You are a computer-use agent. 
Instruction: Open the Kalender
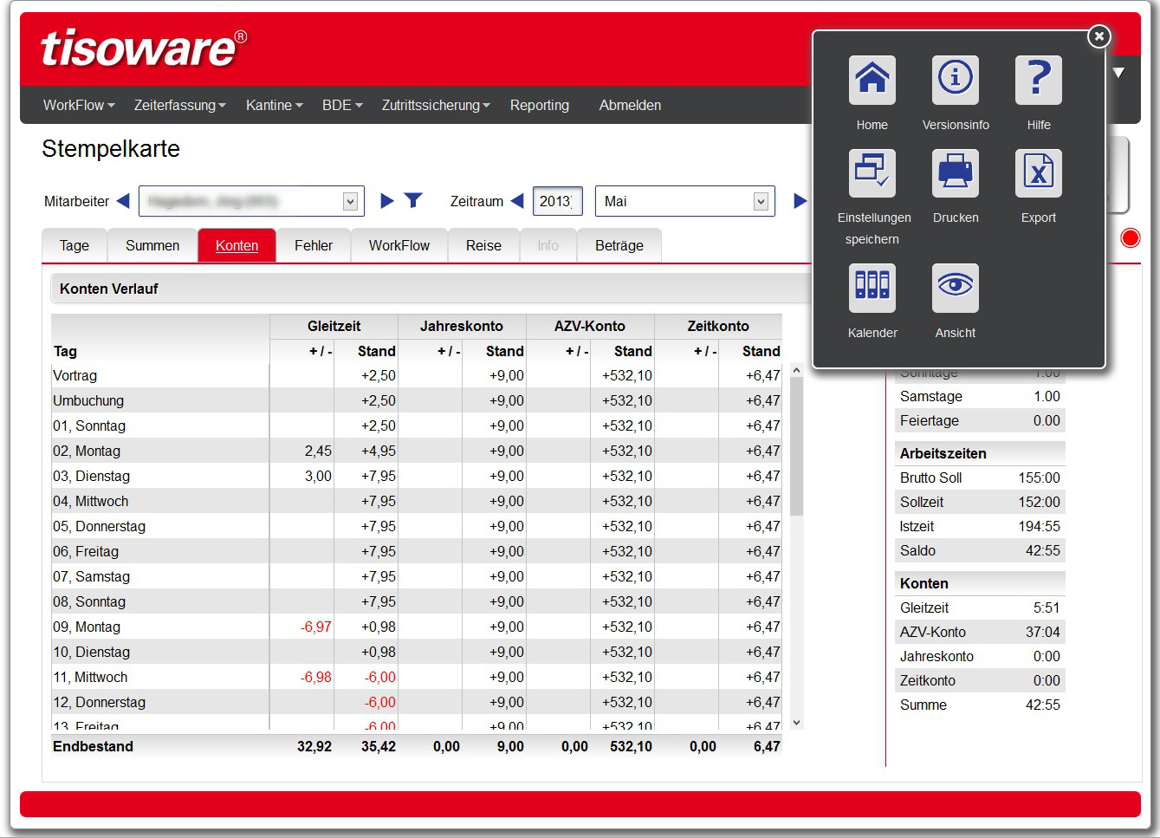click(x=872, y=288)
